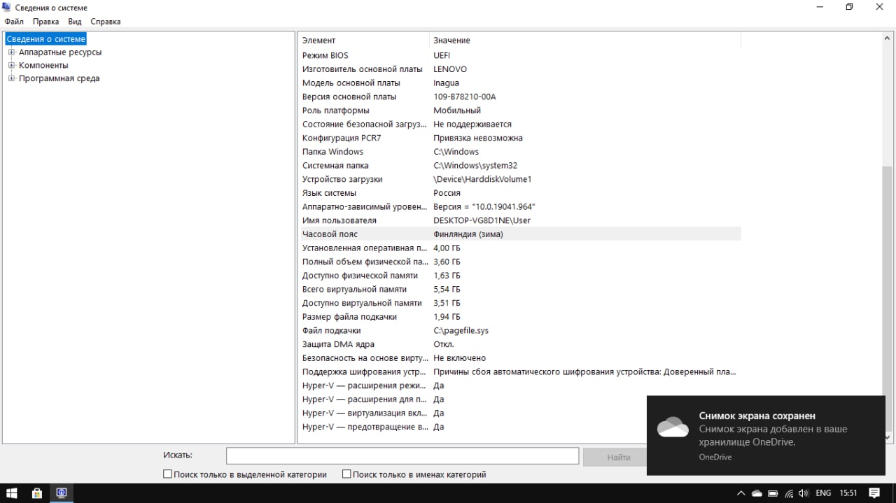Switch ENG input language indicator
Image resolution: width=896 pixels, height=503 pixels.
click(x=823, y=493)
